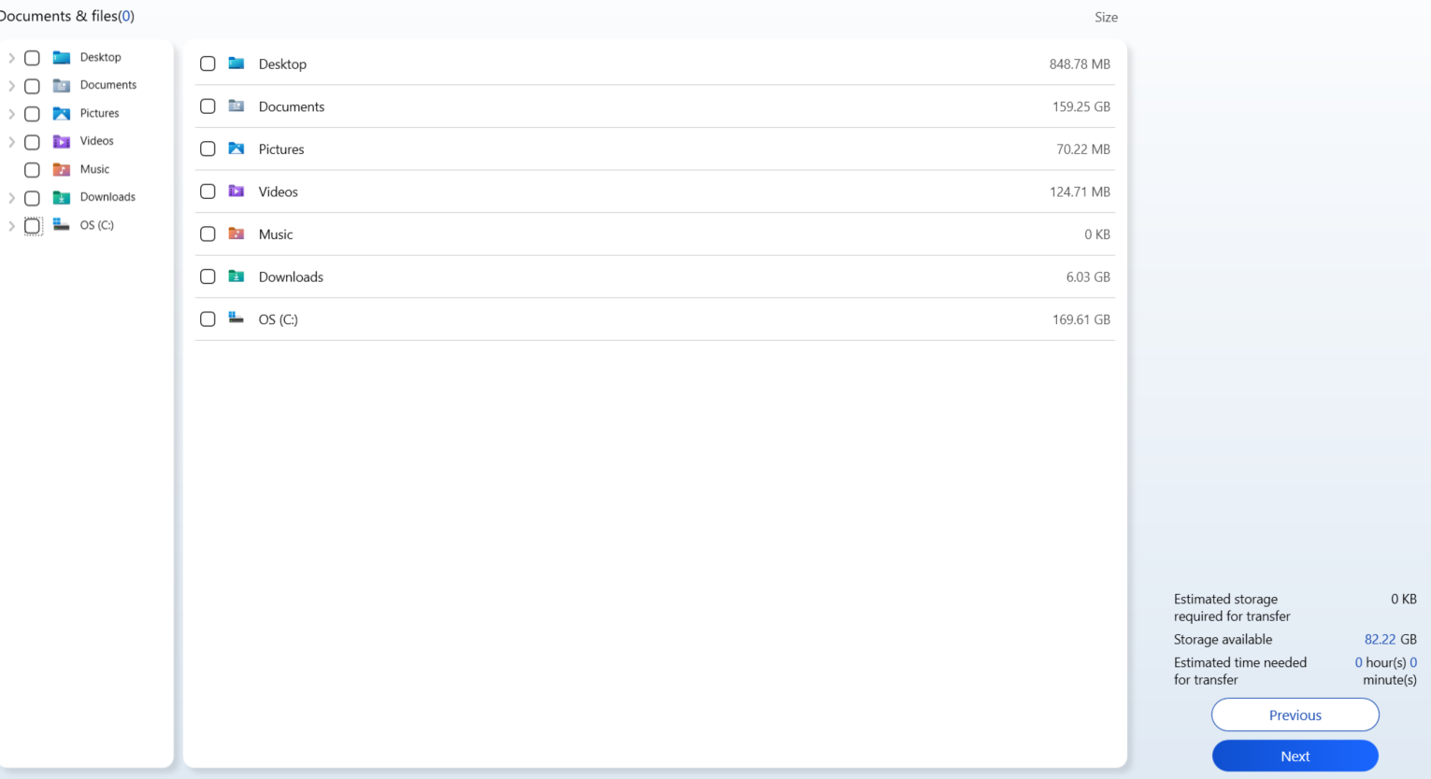Viewport: 1431px width, 779px height.
Task: Check the OS (C:) checkbox in the sidebar
Action: click(x=32, y=225)
